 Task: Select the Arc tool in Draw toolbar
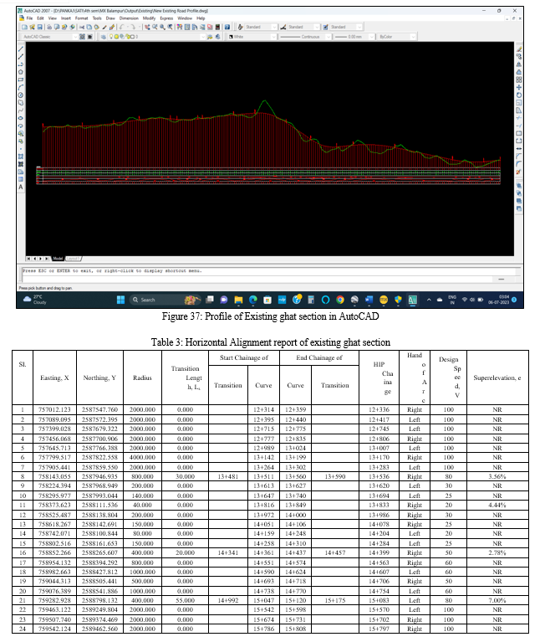20,87
